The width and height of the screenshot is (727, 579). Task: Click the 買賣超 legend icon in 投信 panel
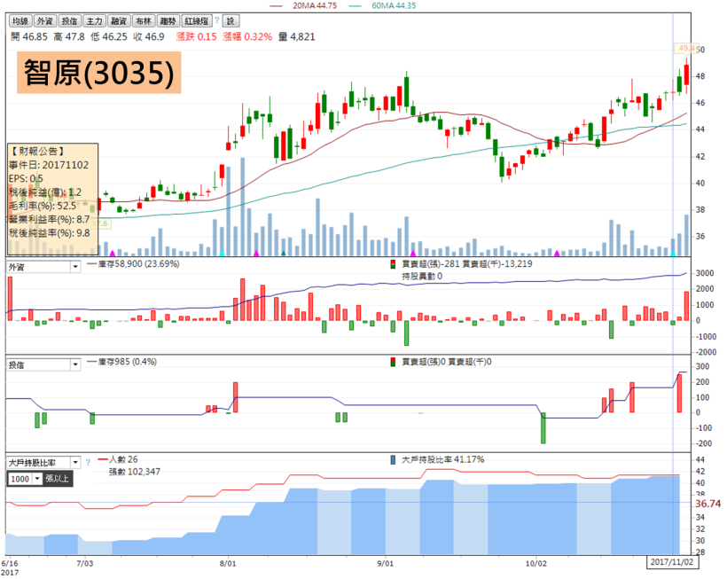(x=393, y=362)
